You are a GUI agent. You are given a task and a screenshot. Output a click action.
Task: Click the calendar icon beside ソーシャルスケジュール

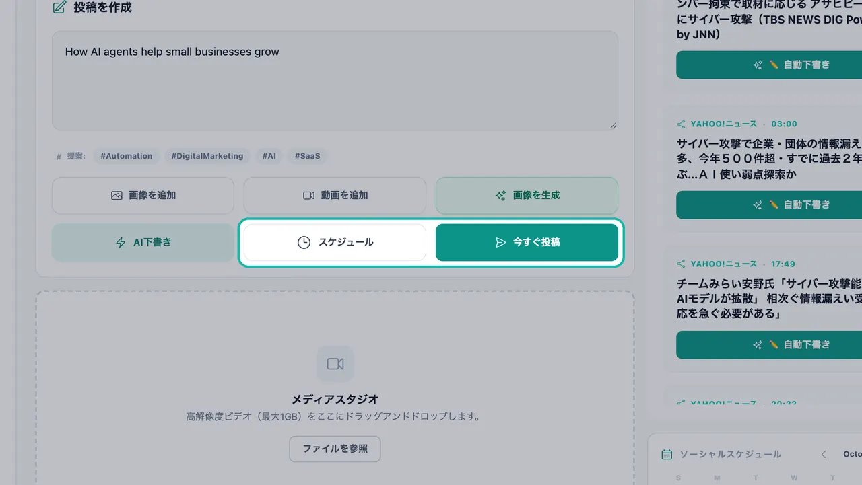[667, 455]
